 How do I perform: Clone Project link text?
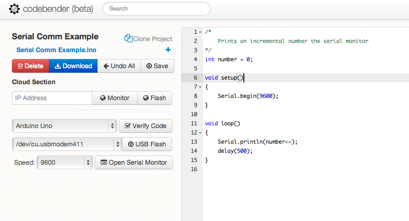click(x=153, y=39)
